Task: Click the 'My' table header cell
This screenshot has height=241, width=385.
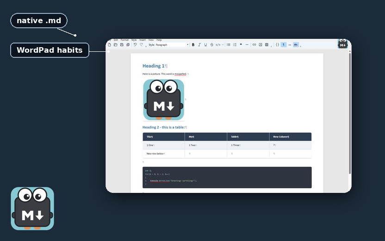Action: point(206,137)
